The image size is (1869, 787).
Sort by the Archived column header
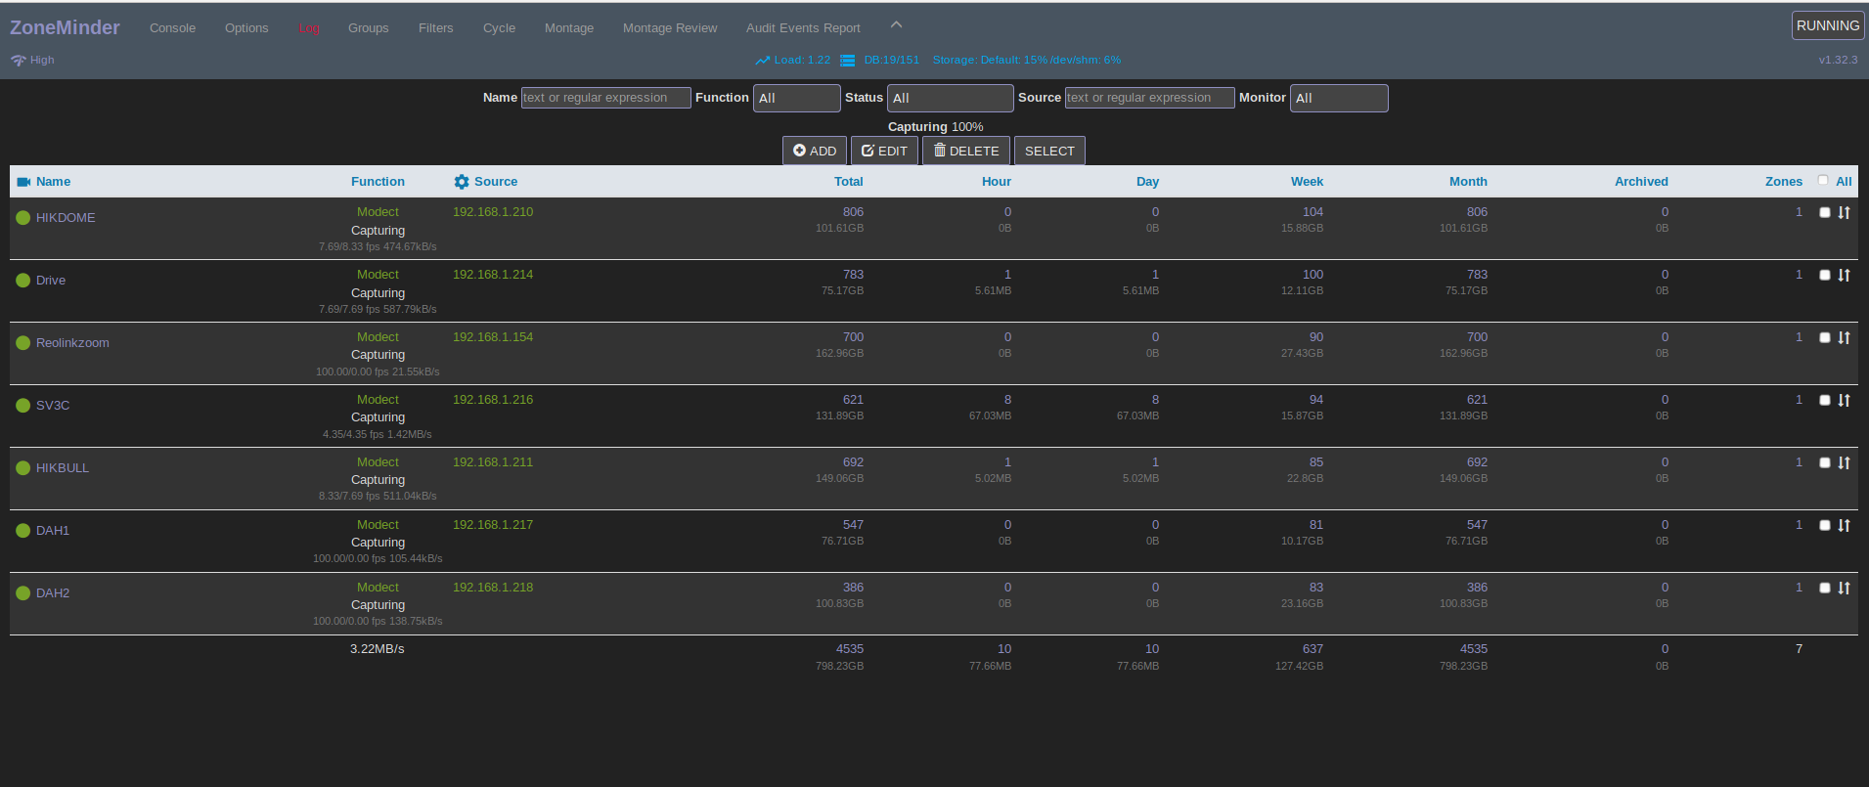click(x=1641, y=182)
